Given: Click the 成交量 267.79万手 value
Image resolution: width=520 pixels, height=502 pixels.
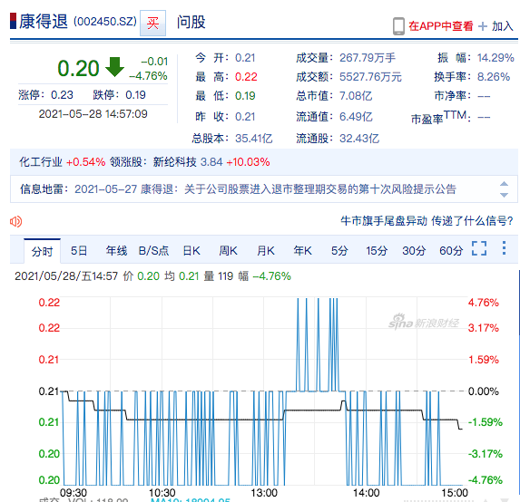Looking at the screenshot, I should (x=368, y=58).
